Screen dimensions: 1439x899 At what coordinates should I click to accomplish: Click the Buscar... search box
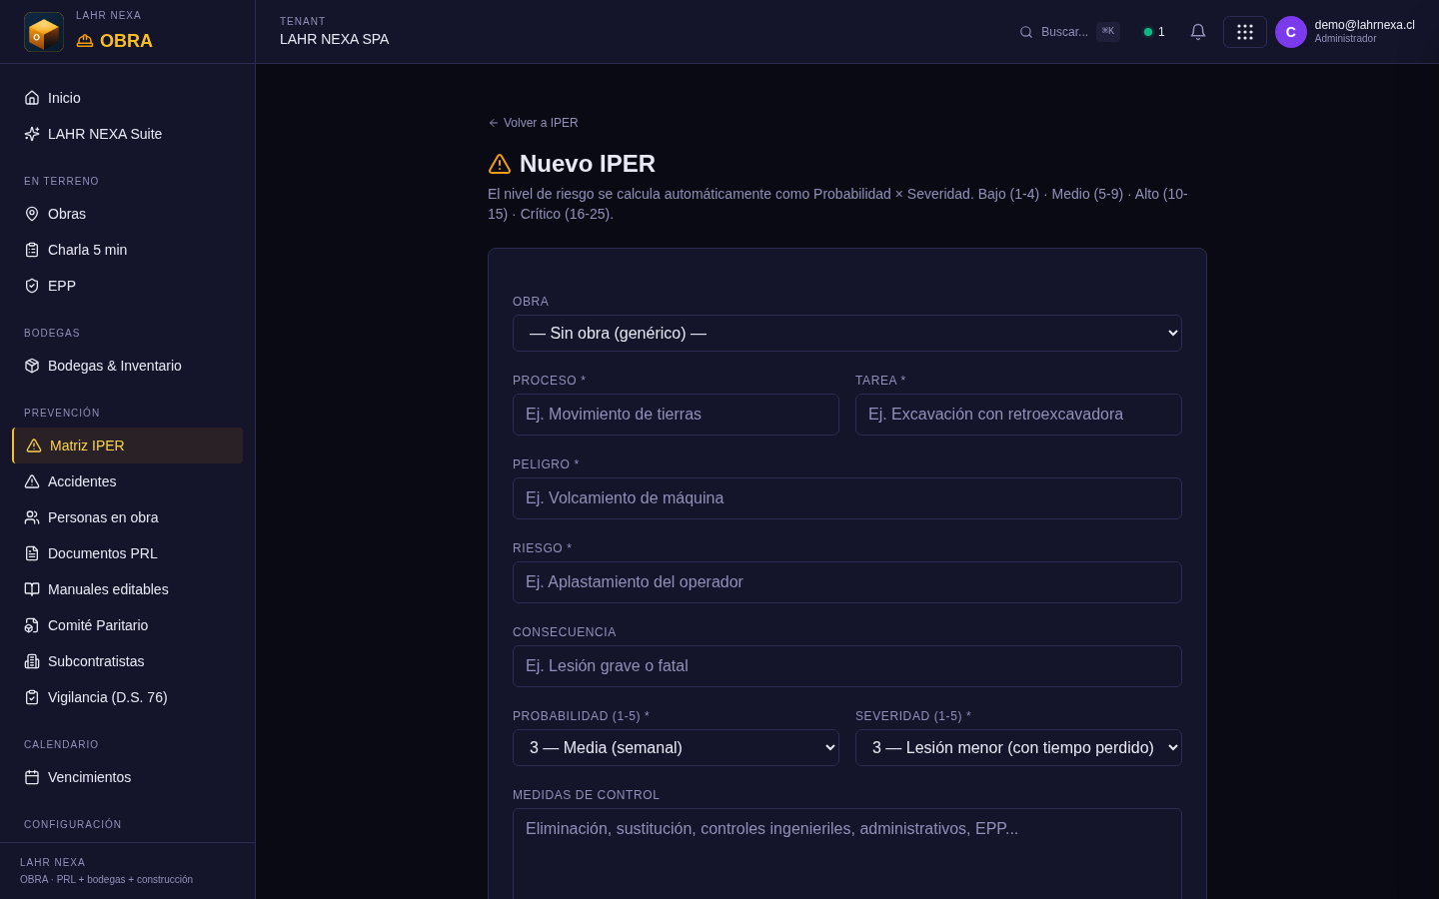pos(1069,32)
